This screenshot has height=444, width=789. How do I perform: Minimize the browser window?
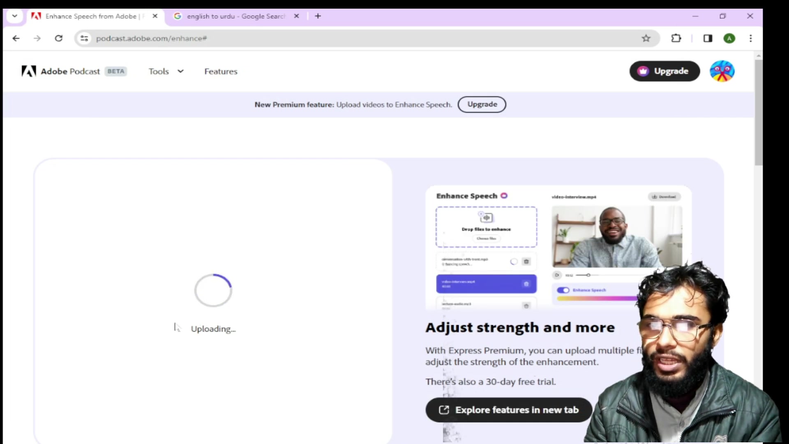coord(695,16)
